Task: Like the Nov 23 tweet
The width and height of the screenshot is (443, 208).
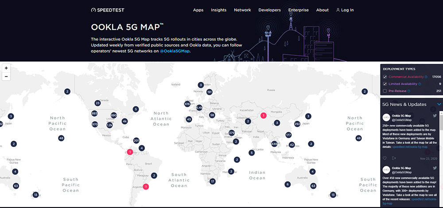Action: point(385,158)
